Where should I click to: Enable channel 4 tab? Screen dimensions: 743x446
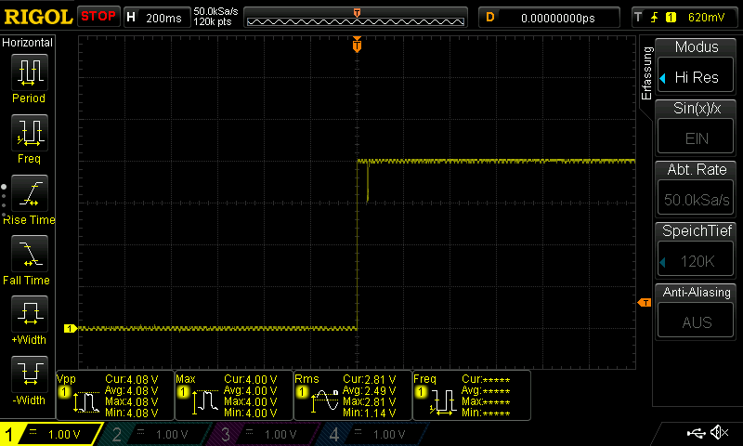(x=373, y=434)
